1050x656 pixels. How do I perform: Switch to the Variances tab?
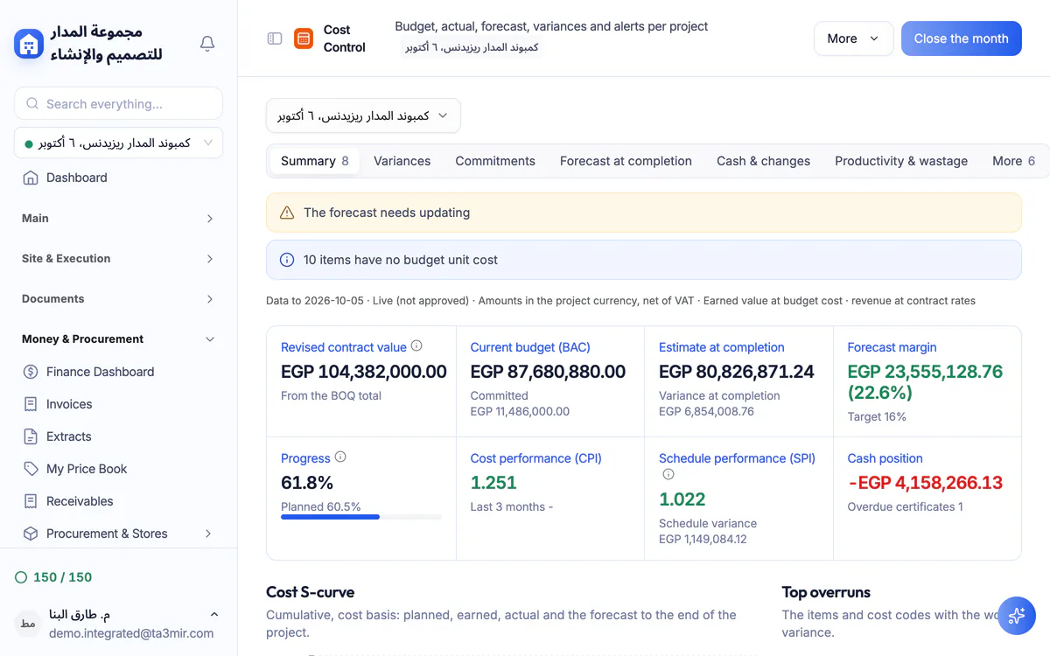coord(402,161)
